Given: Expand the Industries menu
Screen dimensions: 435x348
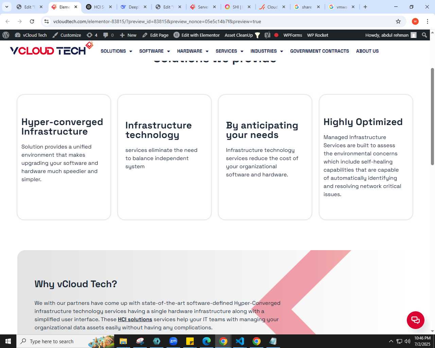Looking at the screenshot, I should click(267, 51).
